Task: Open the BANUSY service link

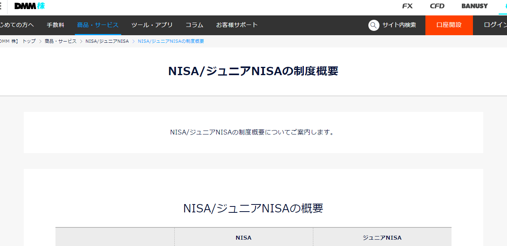Action: [x=475, y=6]
